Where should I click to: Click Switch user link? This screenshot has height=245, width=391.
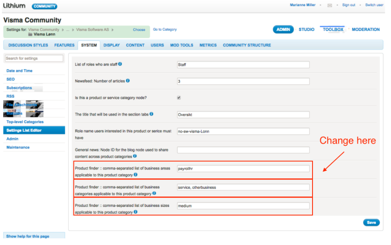(x=374, y=5)
